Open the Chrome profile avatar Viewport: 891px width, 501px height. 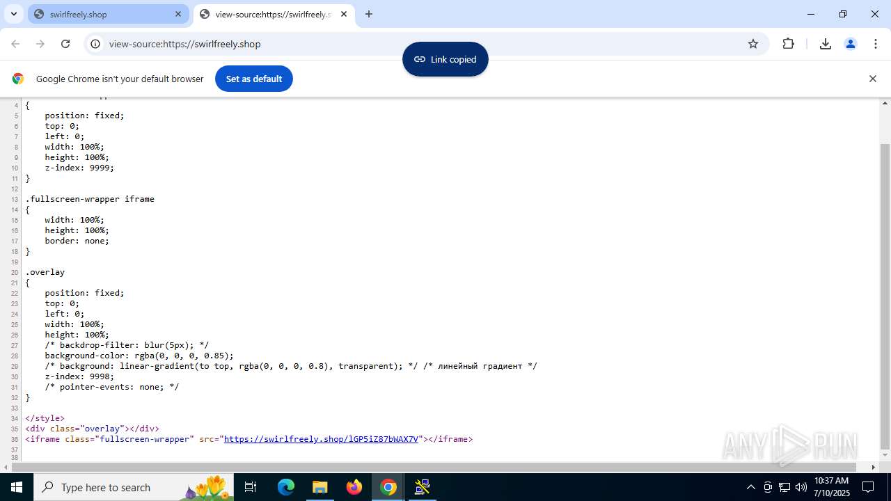coord(851,44)
